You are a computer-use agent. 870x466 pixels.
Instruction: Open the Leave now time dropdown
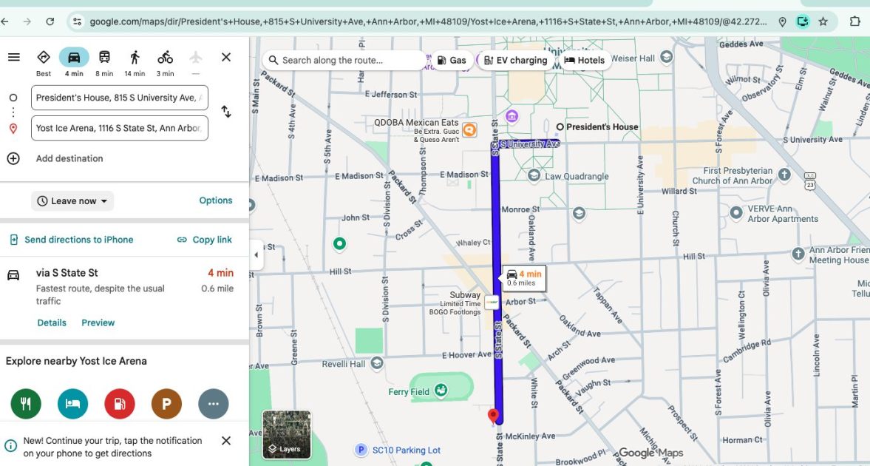[72, 200]
